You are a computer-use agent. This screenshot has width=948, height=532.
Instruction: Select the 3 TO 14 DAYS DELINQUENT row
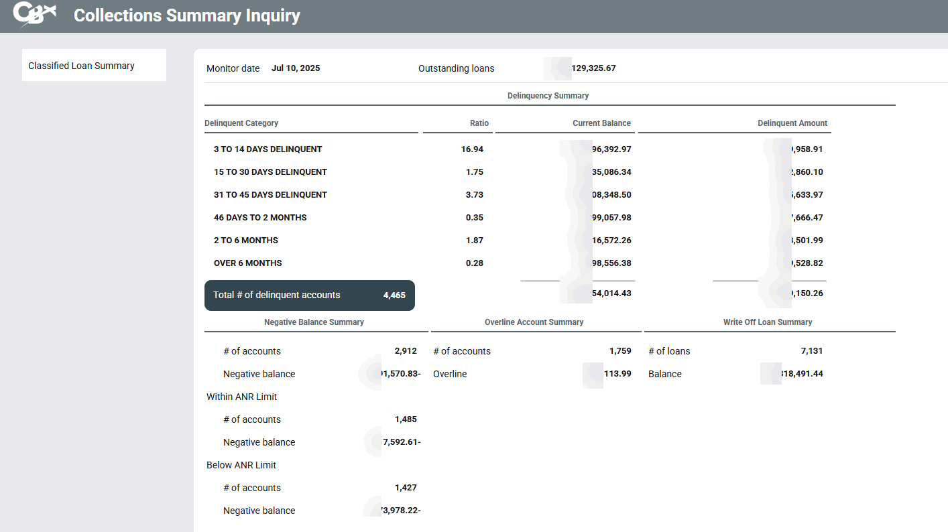point(268,149)
